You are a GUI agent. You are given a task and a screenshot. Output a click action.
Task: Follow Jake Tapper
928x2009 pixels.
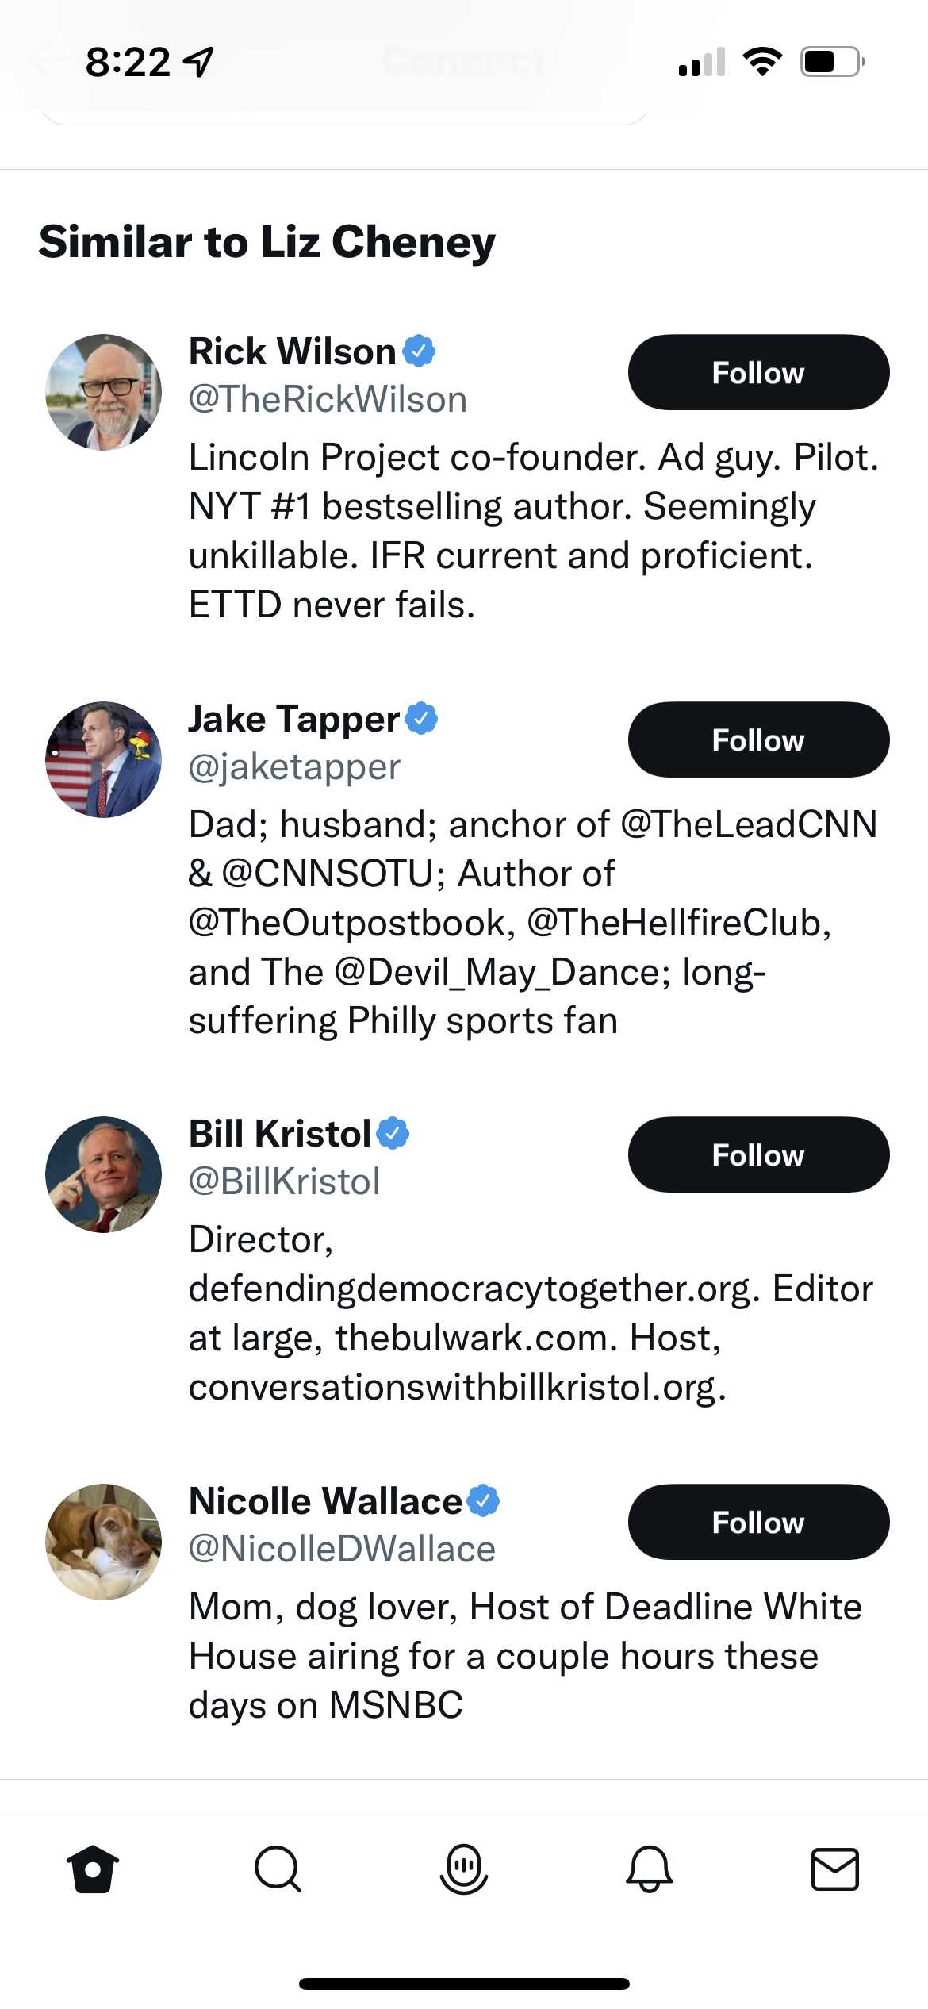tap(758, 739)
